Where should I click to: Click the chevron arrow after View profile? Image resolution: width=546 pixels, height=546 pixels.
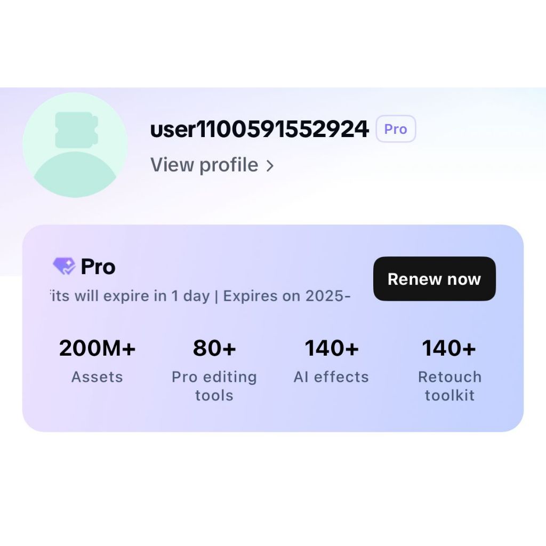click(270, 166)
